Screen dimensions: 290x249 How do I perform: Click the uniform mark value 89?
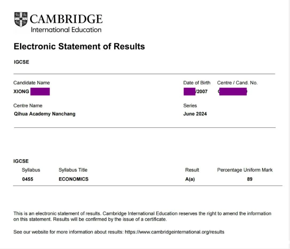point(250,179)
